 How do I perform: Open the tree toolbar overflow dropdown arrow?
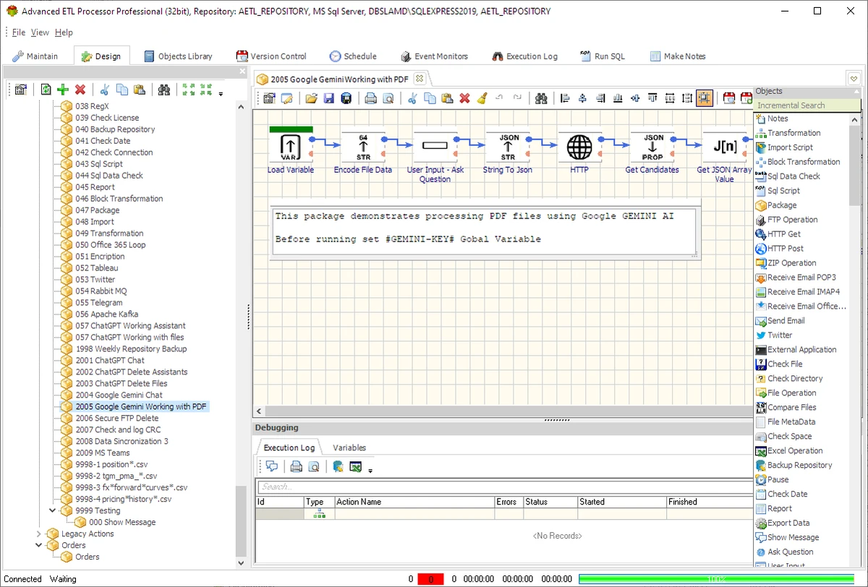coord(221,94)
